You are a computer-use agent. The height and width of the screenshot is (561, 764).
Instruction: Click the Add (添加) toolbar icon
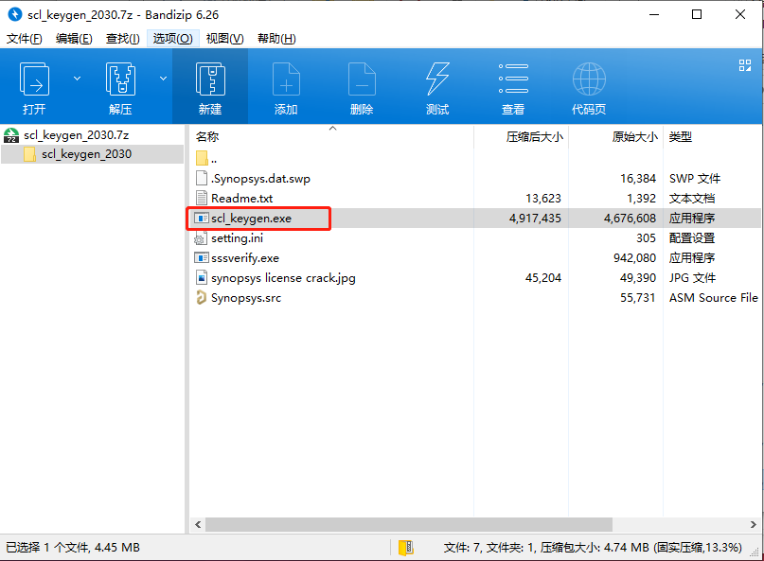tap(286, 79)
